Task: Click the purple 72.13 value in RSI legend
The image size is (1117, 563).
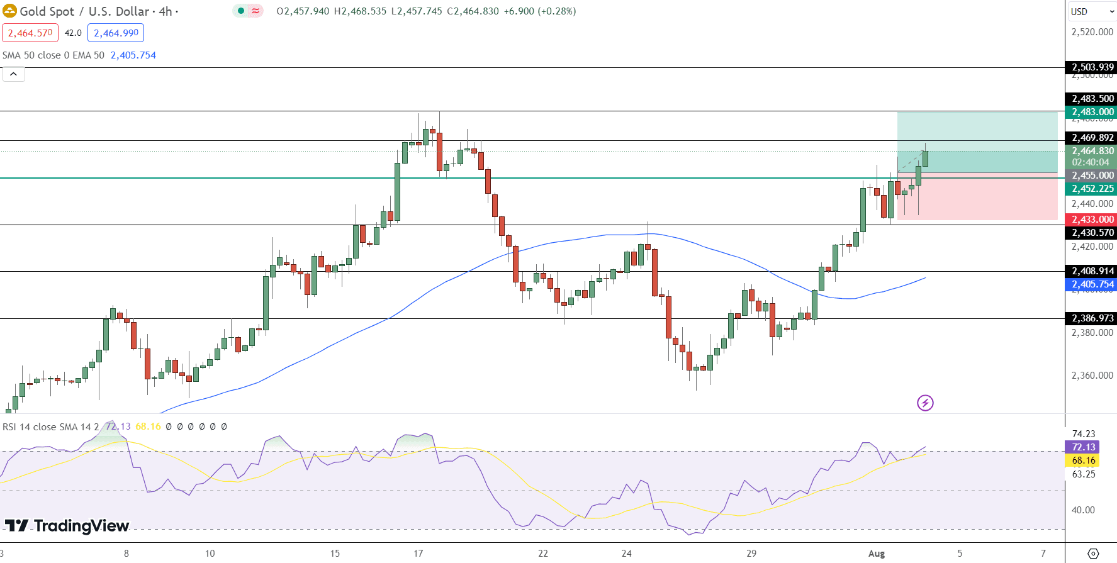Action: [x=118, y=426]
